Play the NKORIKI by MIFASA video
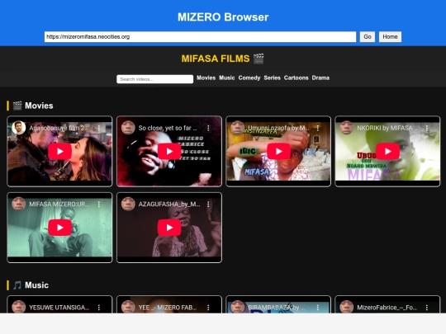446x334 pixels. (387, 152)
